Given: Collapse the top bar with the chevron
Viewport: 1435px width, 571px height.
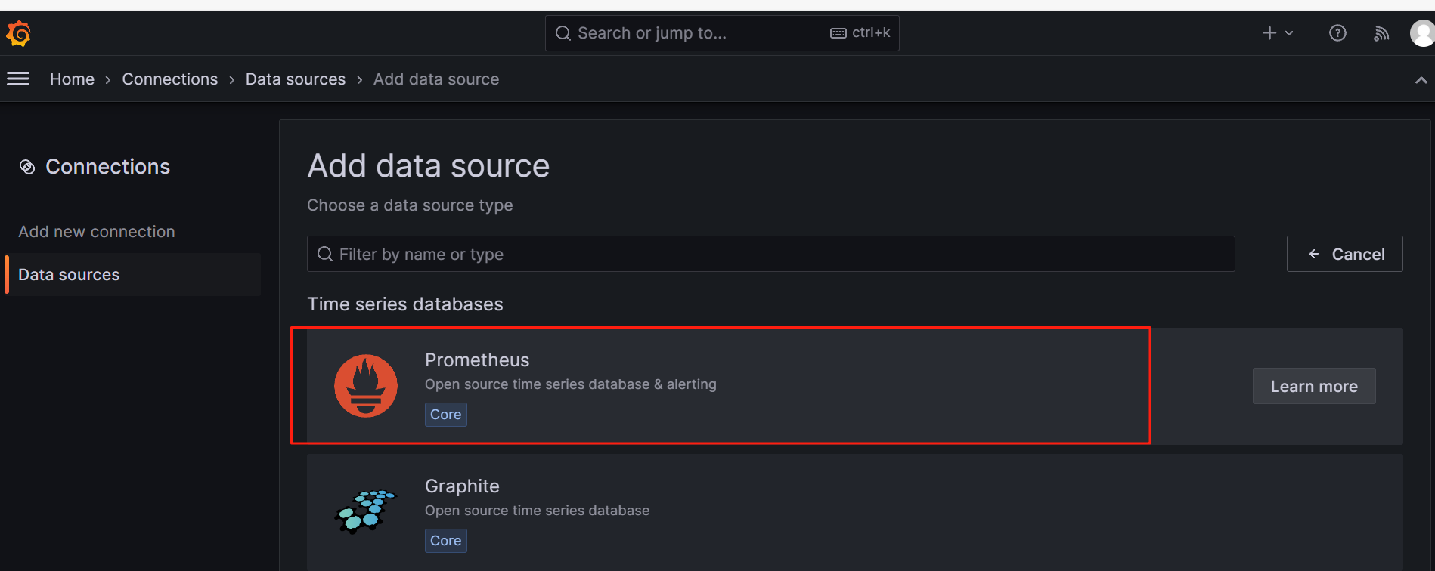Looking at the screenshot, I should point(1421,79).
